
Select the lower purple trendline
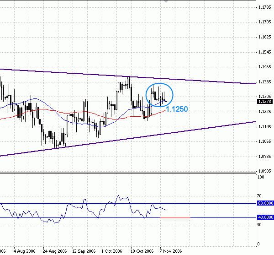point(128,139)
